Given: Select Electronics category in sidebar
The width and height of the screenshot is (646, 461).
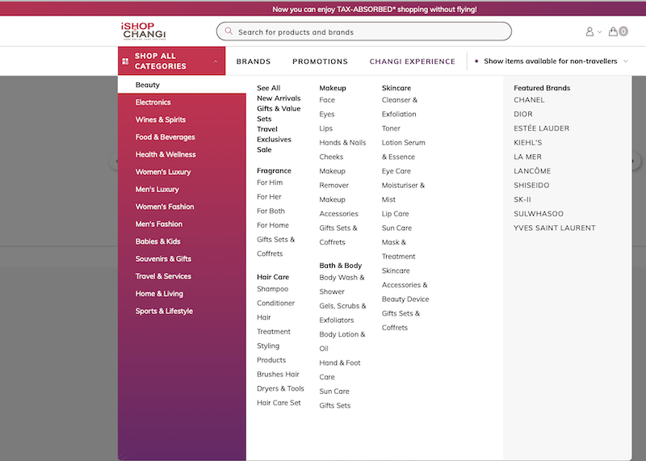Looking at the screenshot, I should click(153, 103).
